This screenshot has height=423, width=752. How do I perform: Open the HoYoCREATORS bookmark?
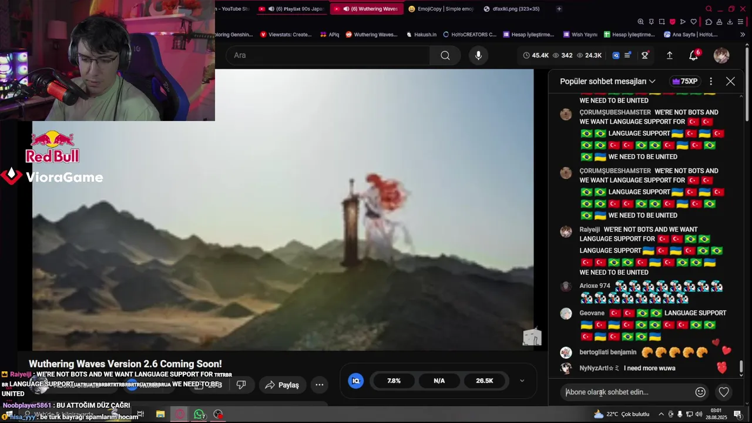[470, 35]
